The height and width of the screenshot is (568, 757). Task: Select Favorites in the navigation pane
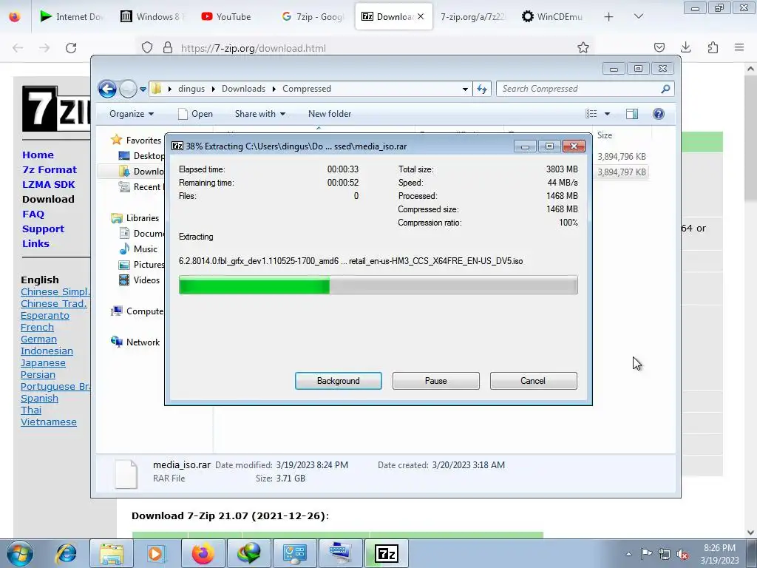[143, 140]
